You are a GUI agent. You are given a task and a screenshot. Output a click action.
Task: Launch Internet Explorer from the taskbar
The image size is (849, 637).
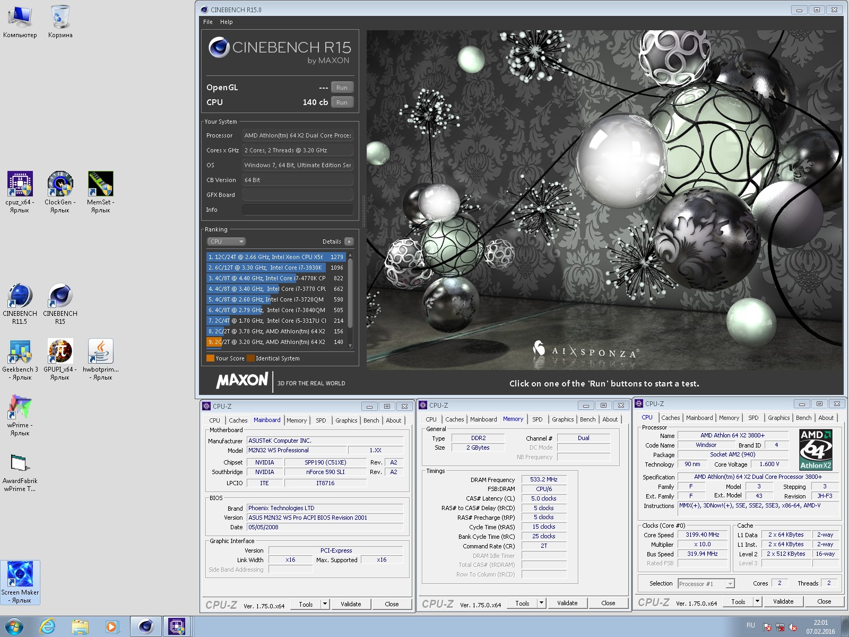pyautogui.click(x=48, y=627)
